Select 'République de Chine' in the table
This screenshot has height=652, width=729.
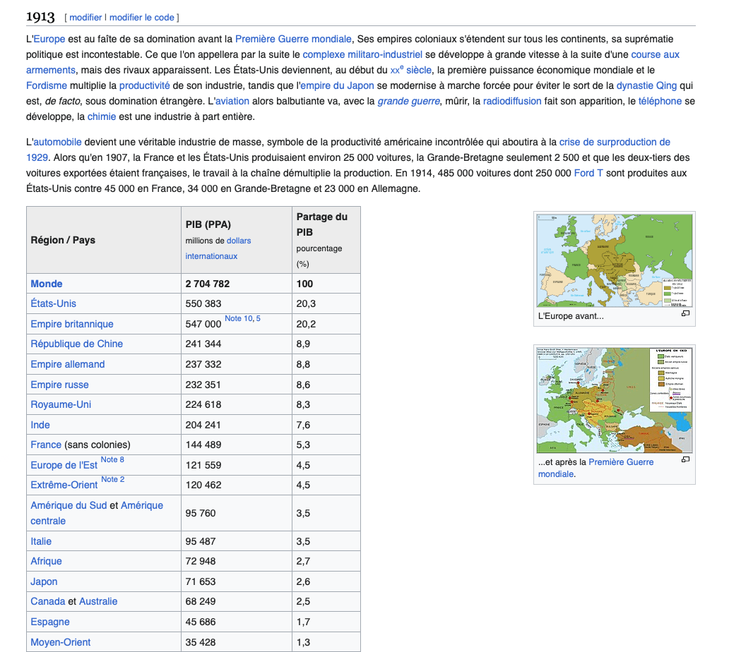pyautogui.click(x=76, y=344)
